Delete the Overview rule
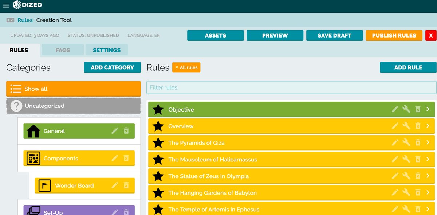The height and width of the screenshot is (215, 437). [418, 126]
